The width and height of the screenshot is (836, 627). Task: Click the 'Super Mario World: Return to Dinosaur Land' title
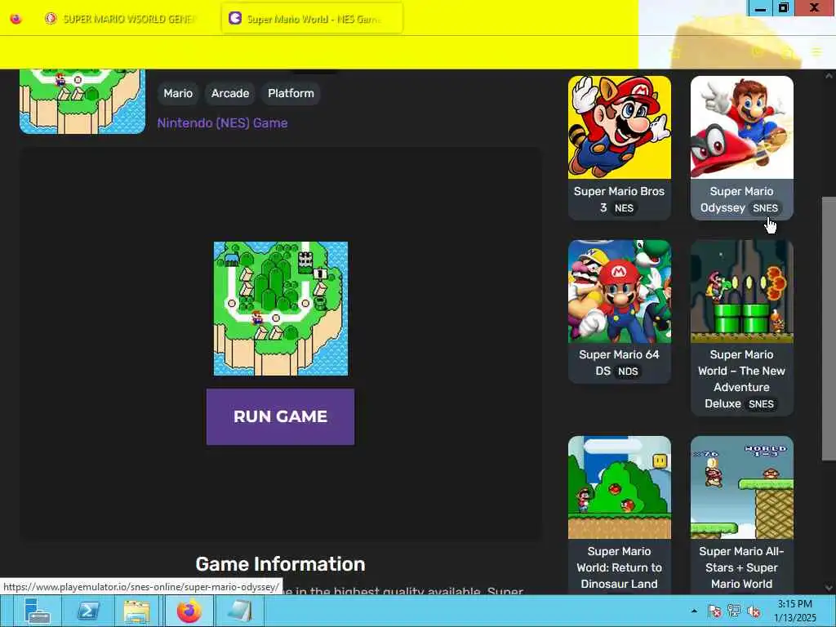(x=619, y=567)
